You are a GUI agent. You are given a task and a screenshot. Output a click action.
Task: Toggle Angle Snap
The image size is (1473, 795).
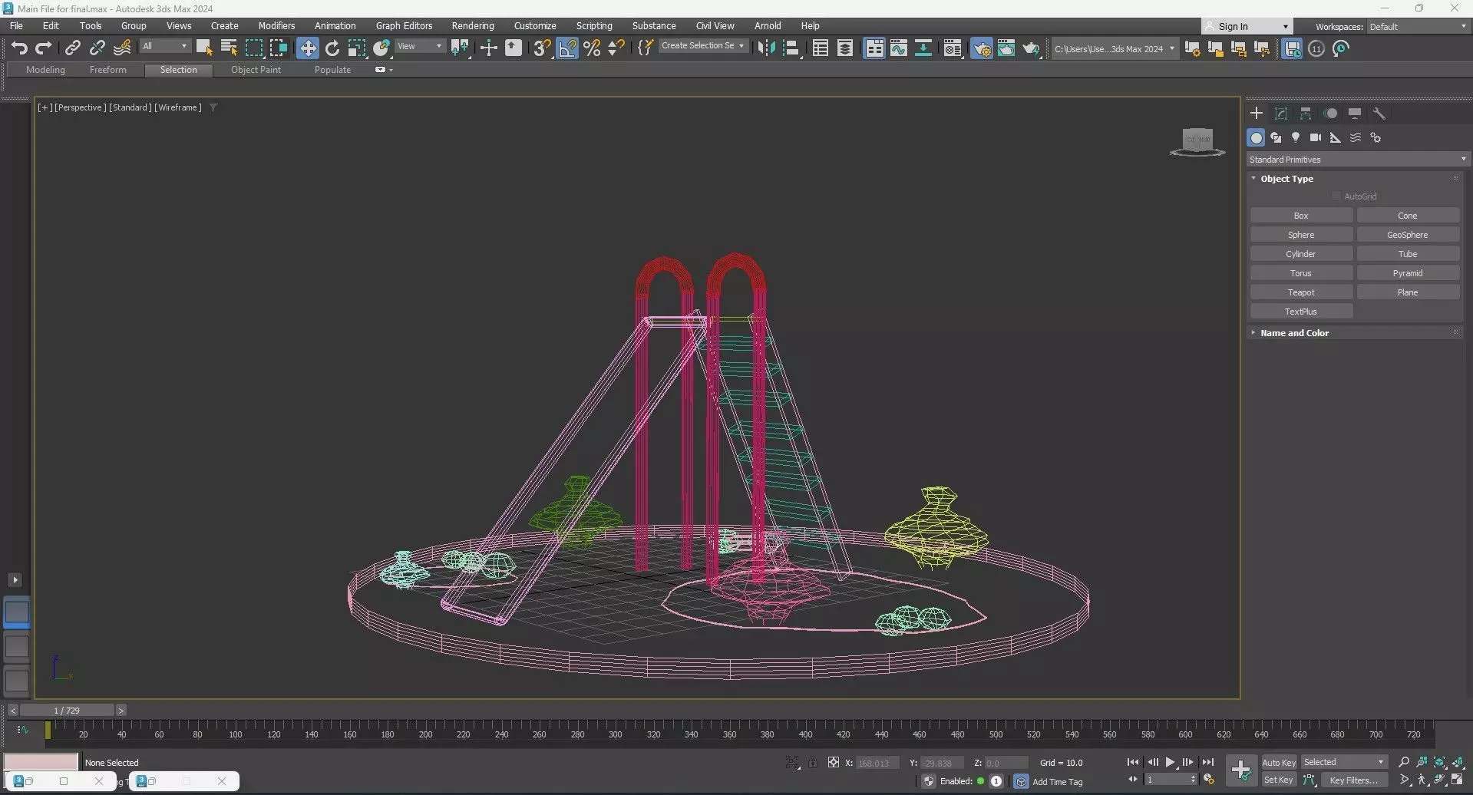(x=567, y=48)
